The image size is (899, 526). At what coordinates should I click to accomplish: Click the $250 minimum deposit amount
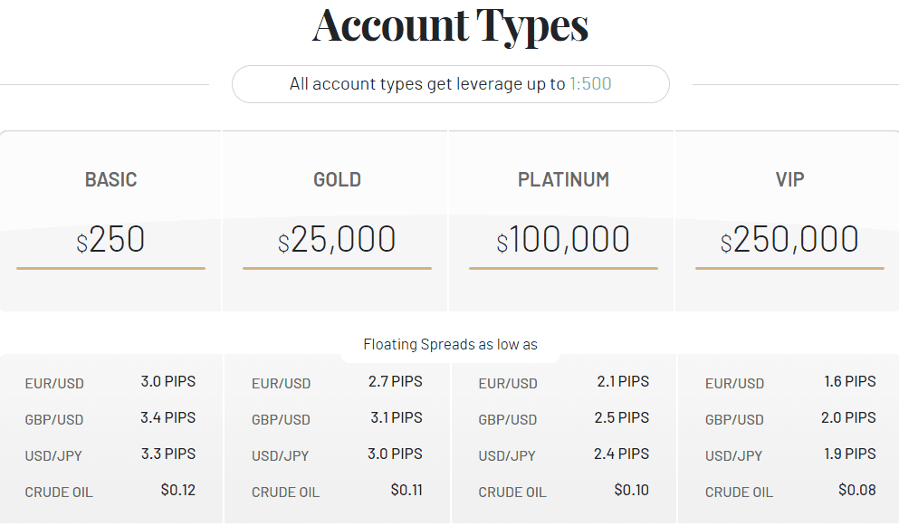[x=110, y=239]
